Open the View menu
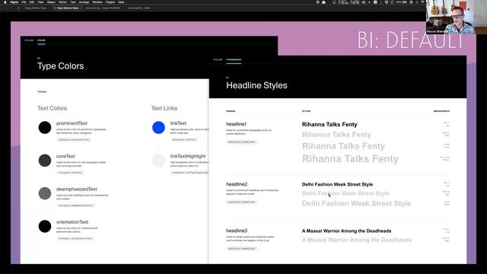 (x=40, y=2)
